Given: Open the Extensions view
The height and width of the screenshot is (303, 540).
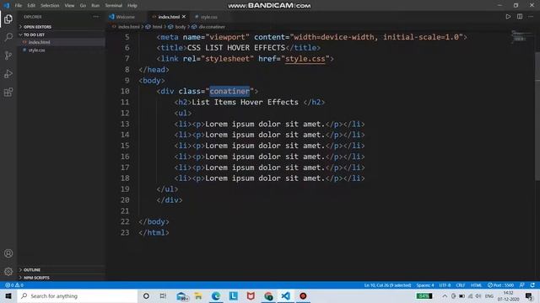Looking at the screenshot, I should [8, 92].
